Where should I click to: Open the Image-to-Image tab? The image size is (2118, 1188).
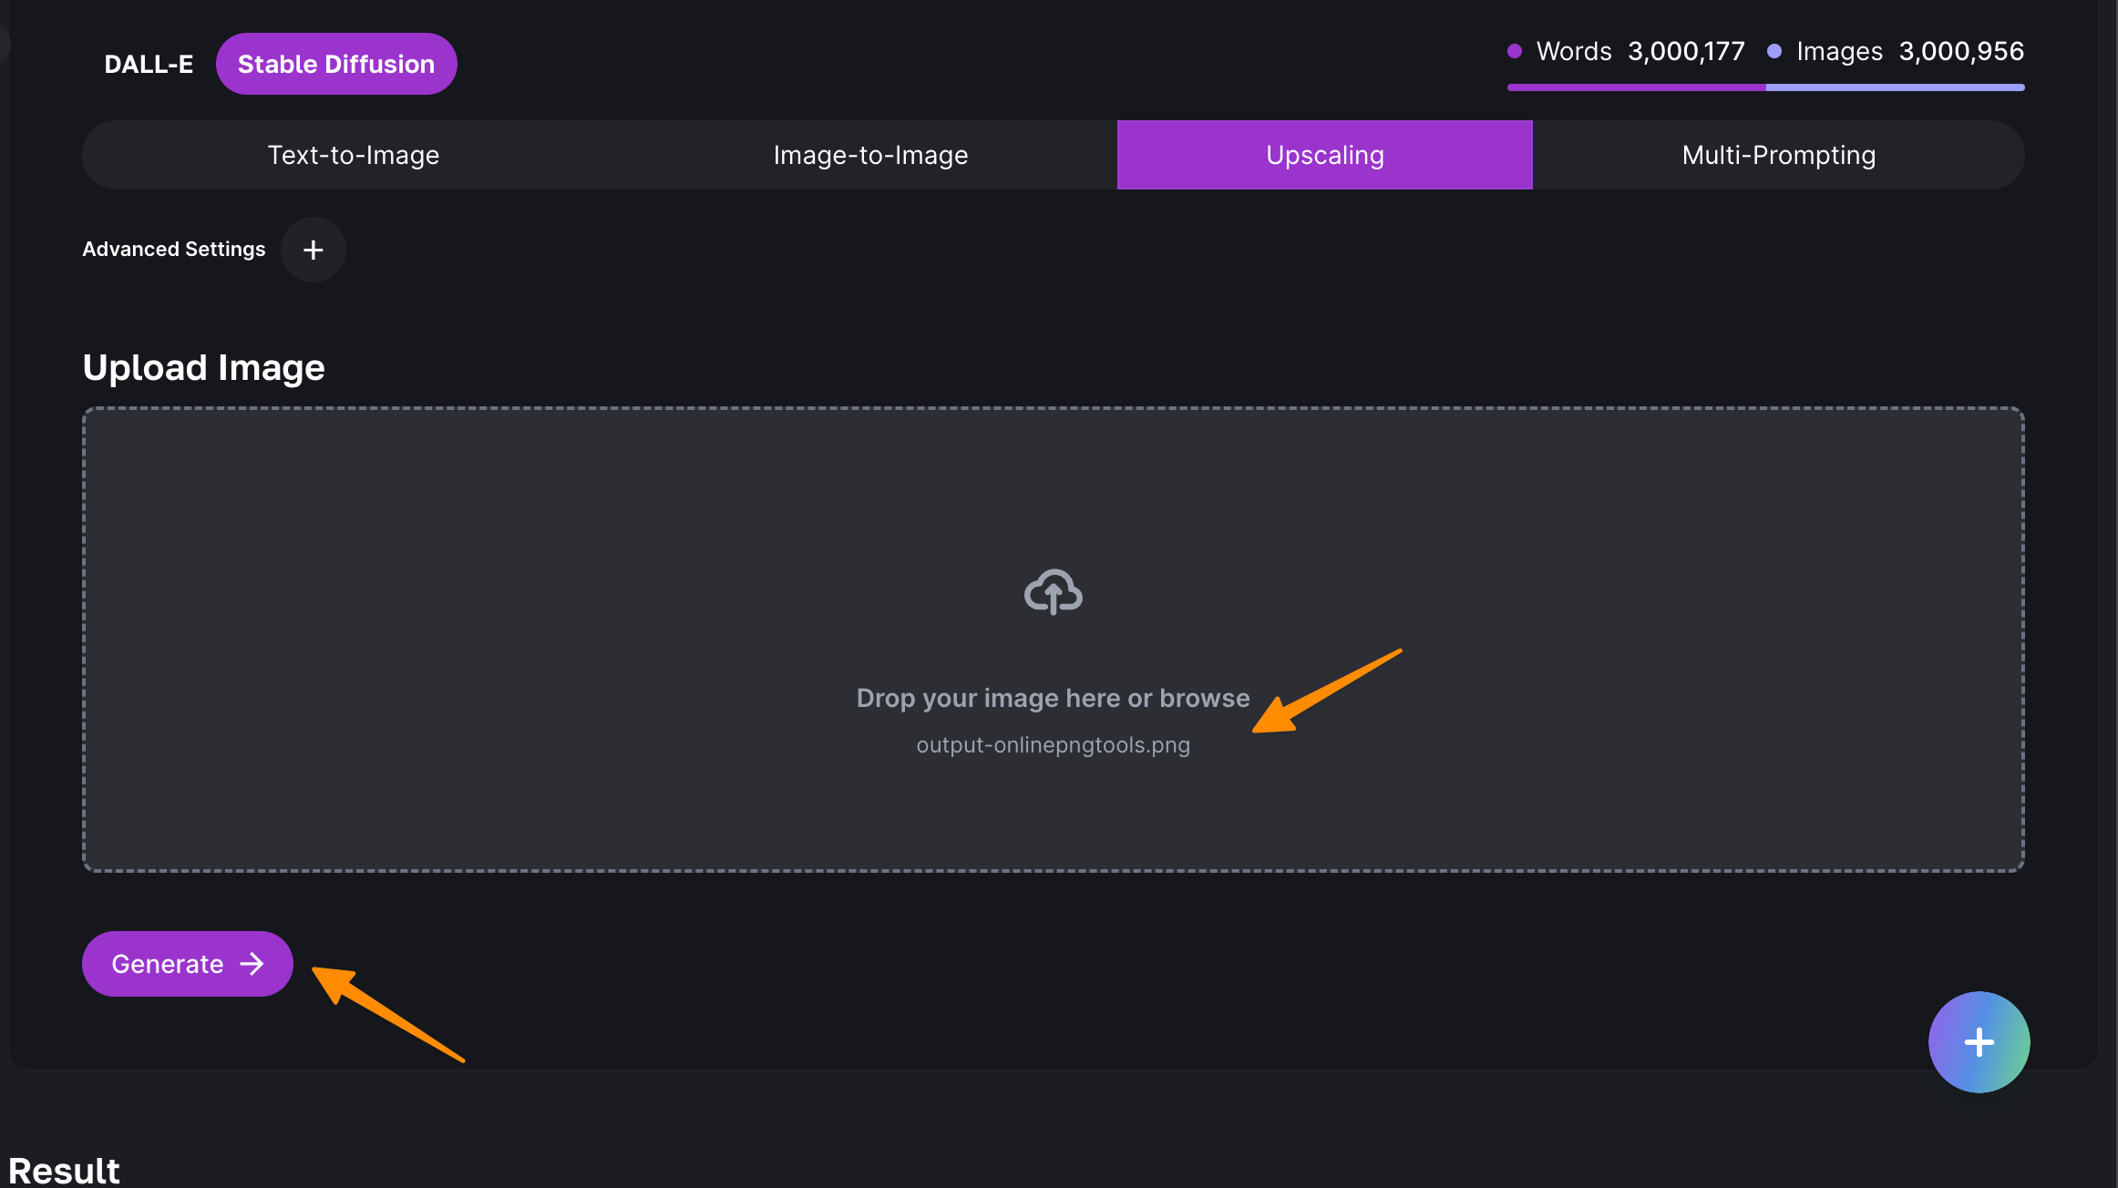tap(870, 155)
